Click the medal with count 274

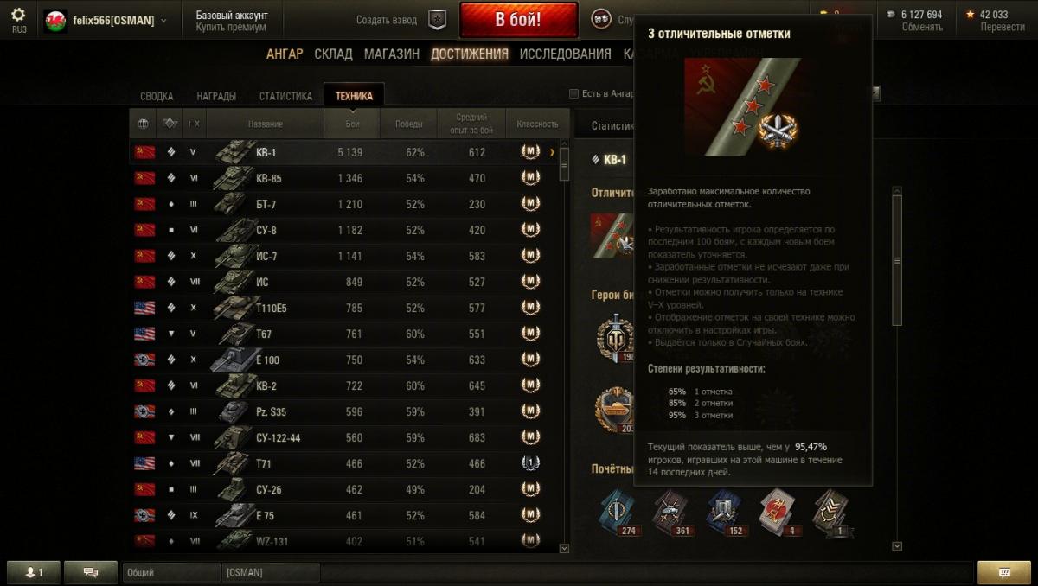[617, 512]
